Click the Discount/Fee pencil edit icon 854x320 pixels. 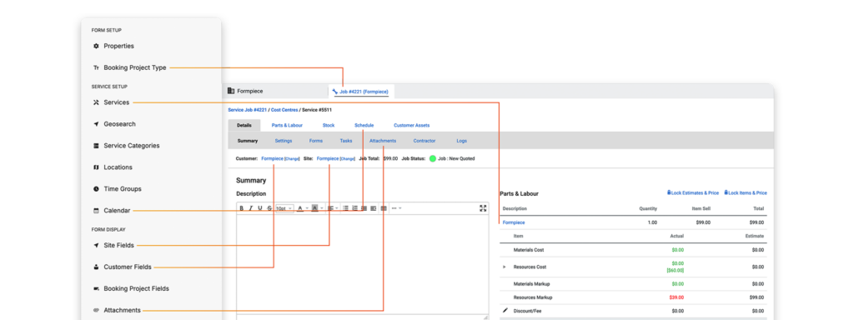pos(505,310)
